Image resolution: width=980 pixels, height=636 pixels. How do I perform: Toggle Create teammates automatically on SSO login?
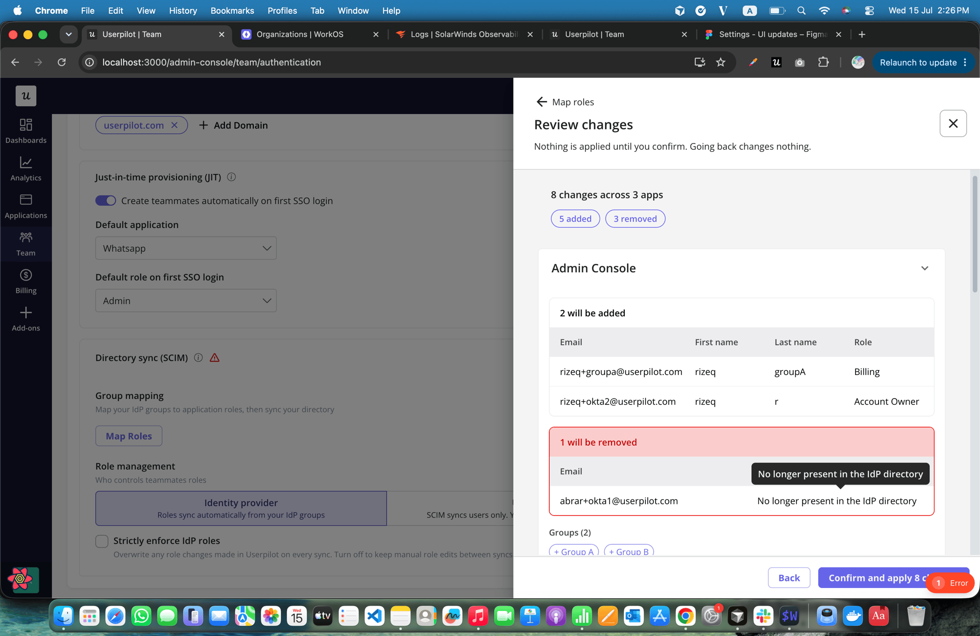(x=105, y=201)
